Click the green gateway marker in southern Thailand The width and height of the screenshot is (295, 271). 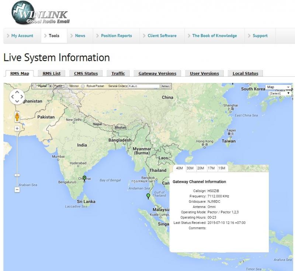(148, 196)
